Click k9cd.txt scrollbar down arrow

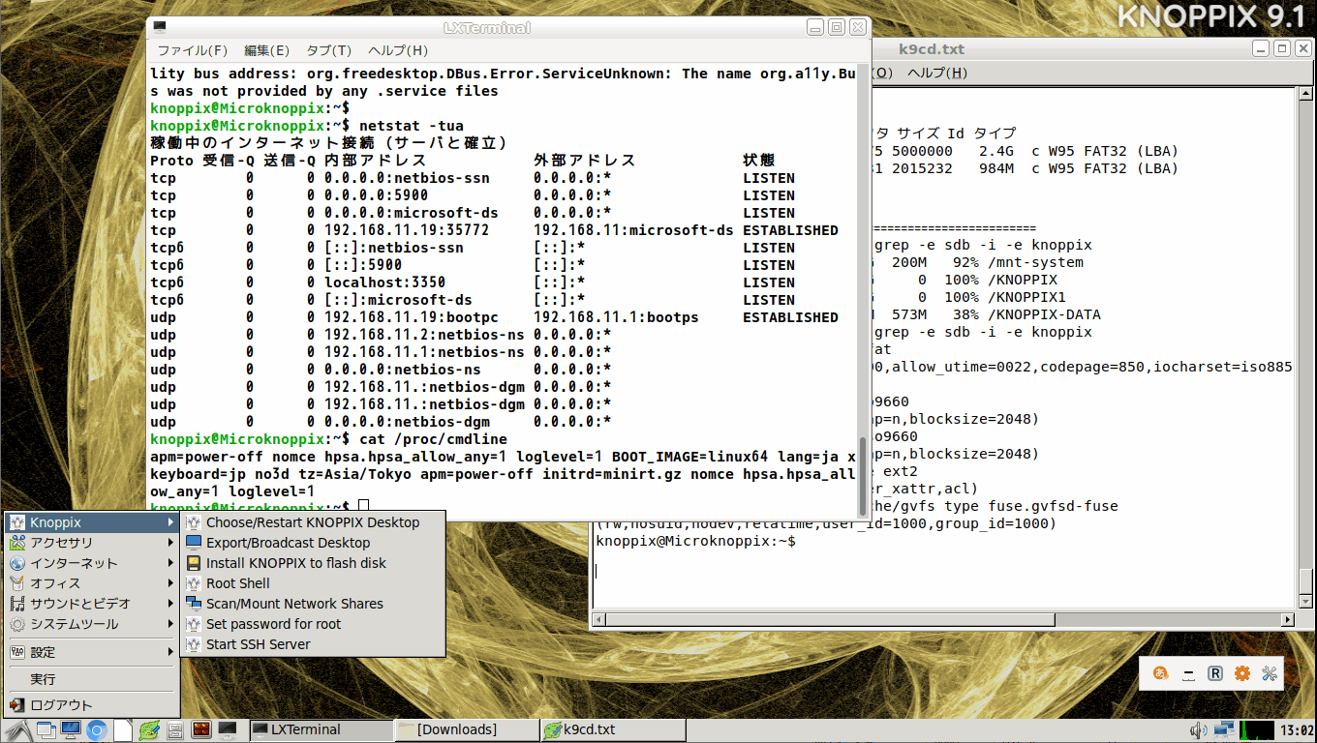(1304, 602)
